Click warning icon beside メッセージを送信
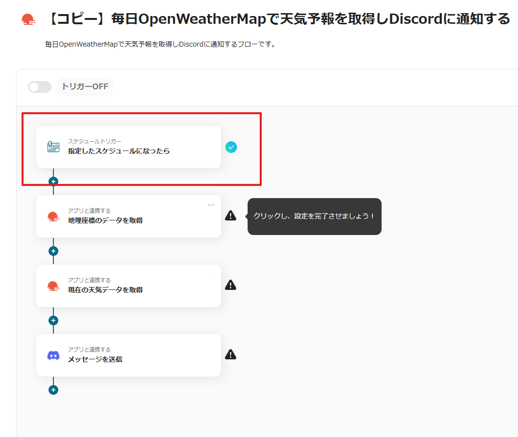 click(231, 354)
